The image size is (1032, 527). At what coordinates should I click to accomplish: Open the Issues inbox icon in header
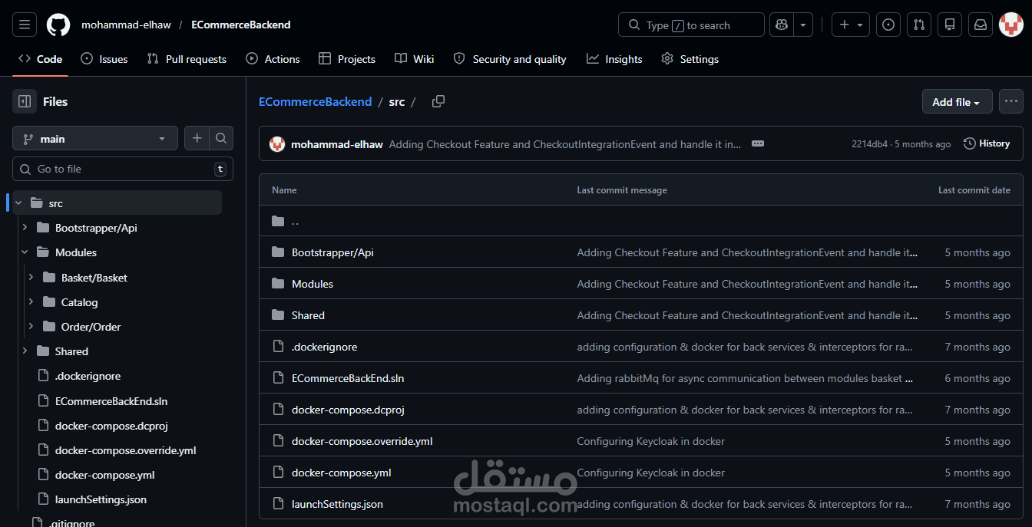[888, 25]
